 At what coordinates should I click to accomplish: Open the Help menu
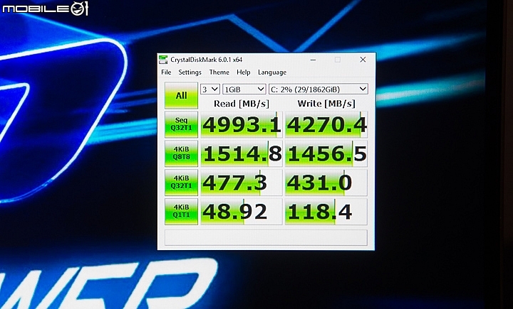(x=244, y=72)
